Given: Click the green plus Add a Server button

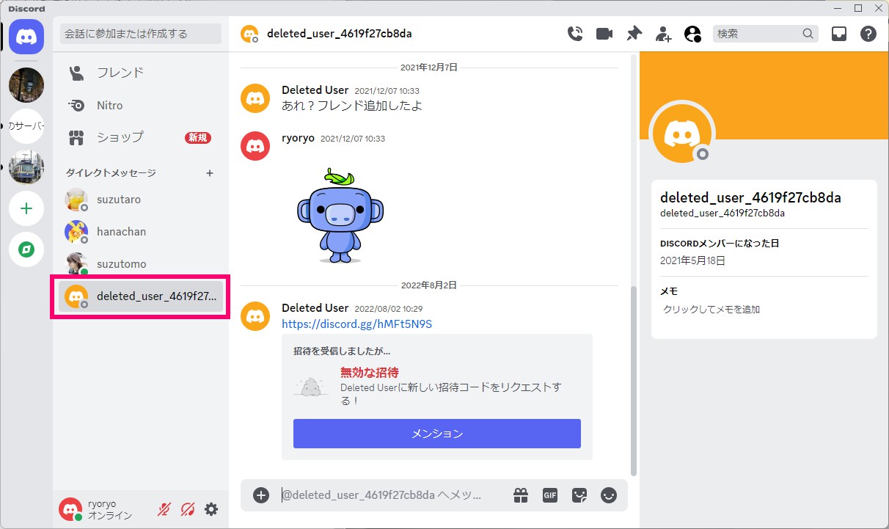Looking at the screenshot, I should [x=26, y=208].
